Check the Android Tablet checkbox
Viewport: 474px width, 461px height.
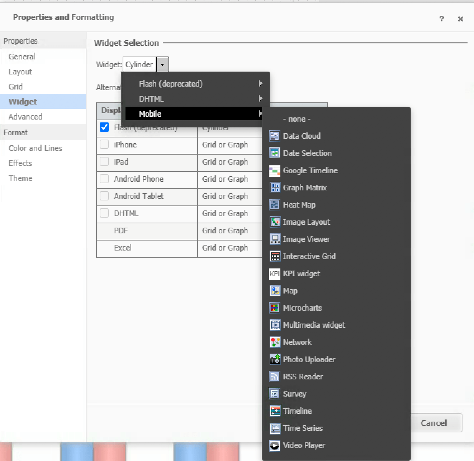tap(104, 196)
